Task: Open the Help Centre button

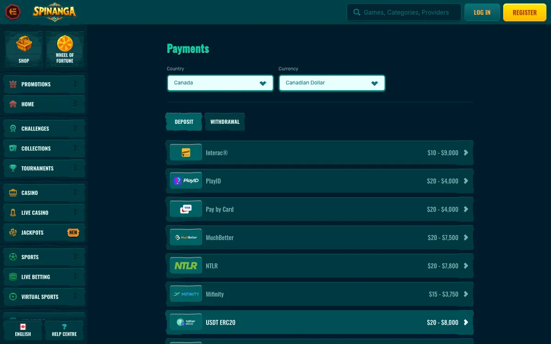Action: [64, 330]
